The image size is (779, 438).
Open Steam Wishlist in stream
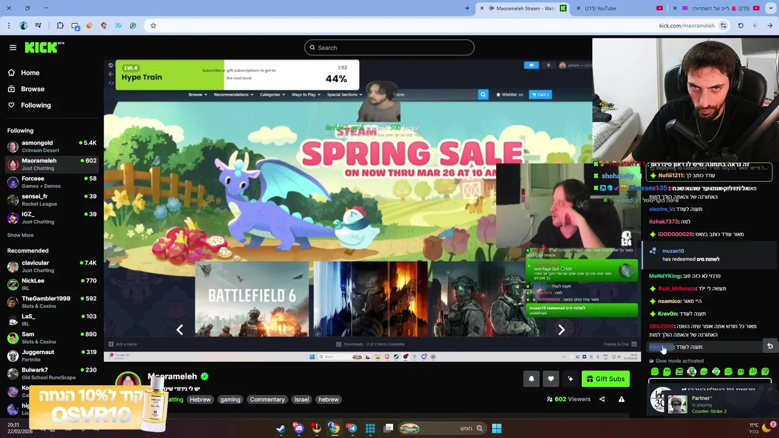click(x=509, y=94)
